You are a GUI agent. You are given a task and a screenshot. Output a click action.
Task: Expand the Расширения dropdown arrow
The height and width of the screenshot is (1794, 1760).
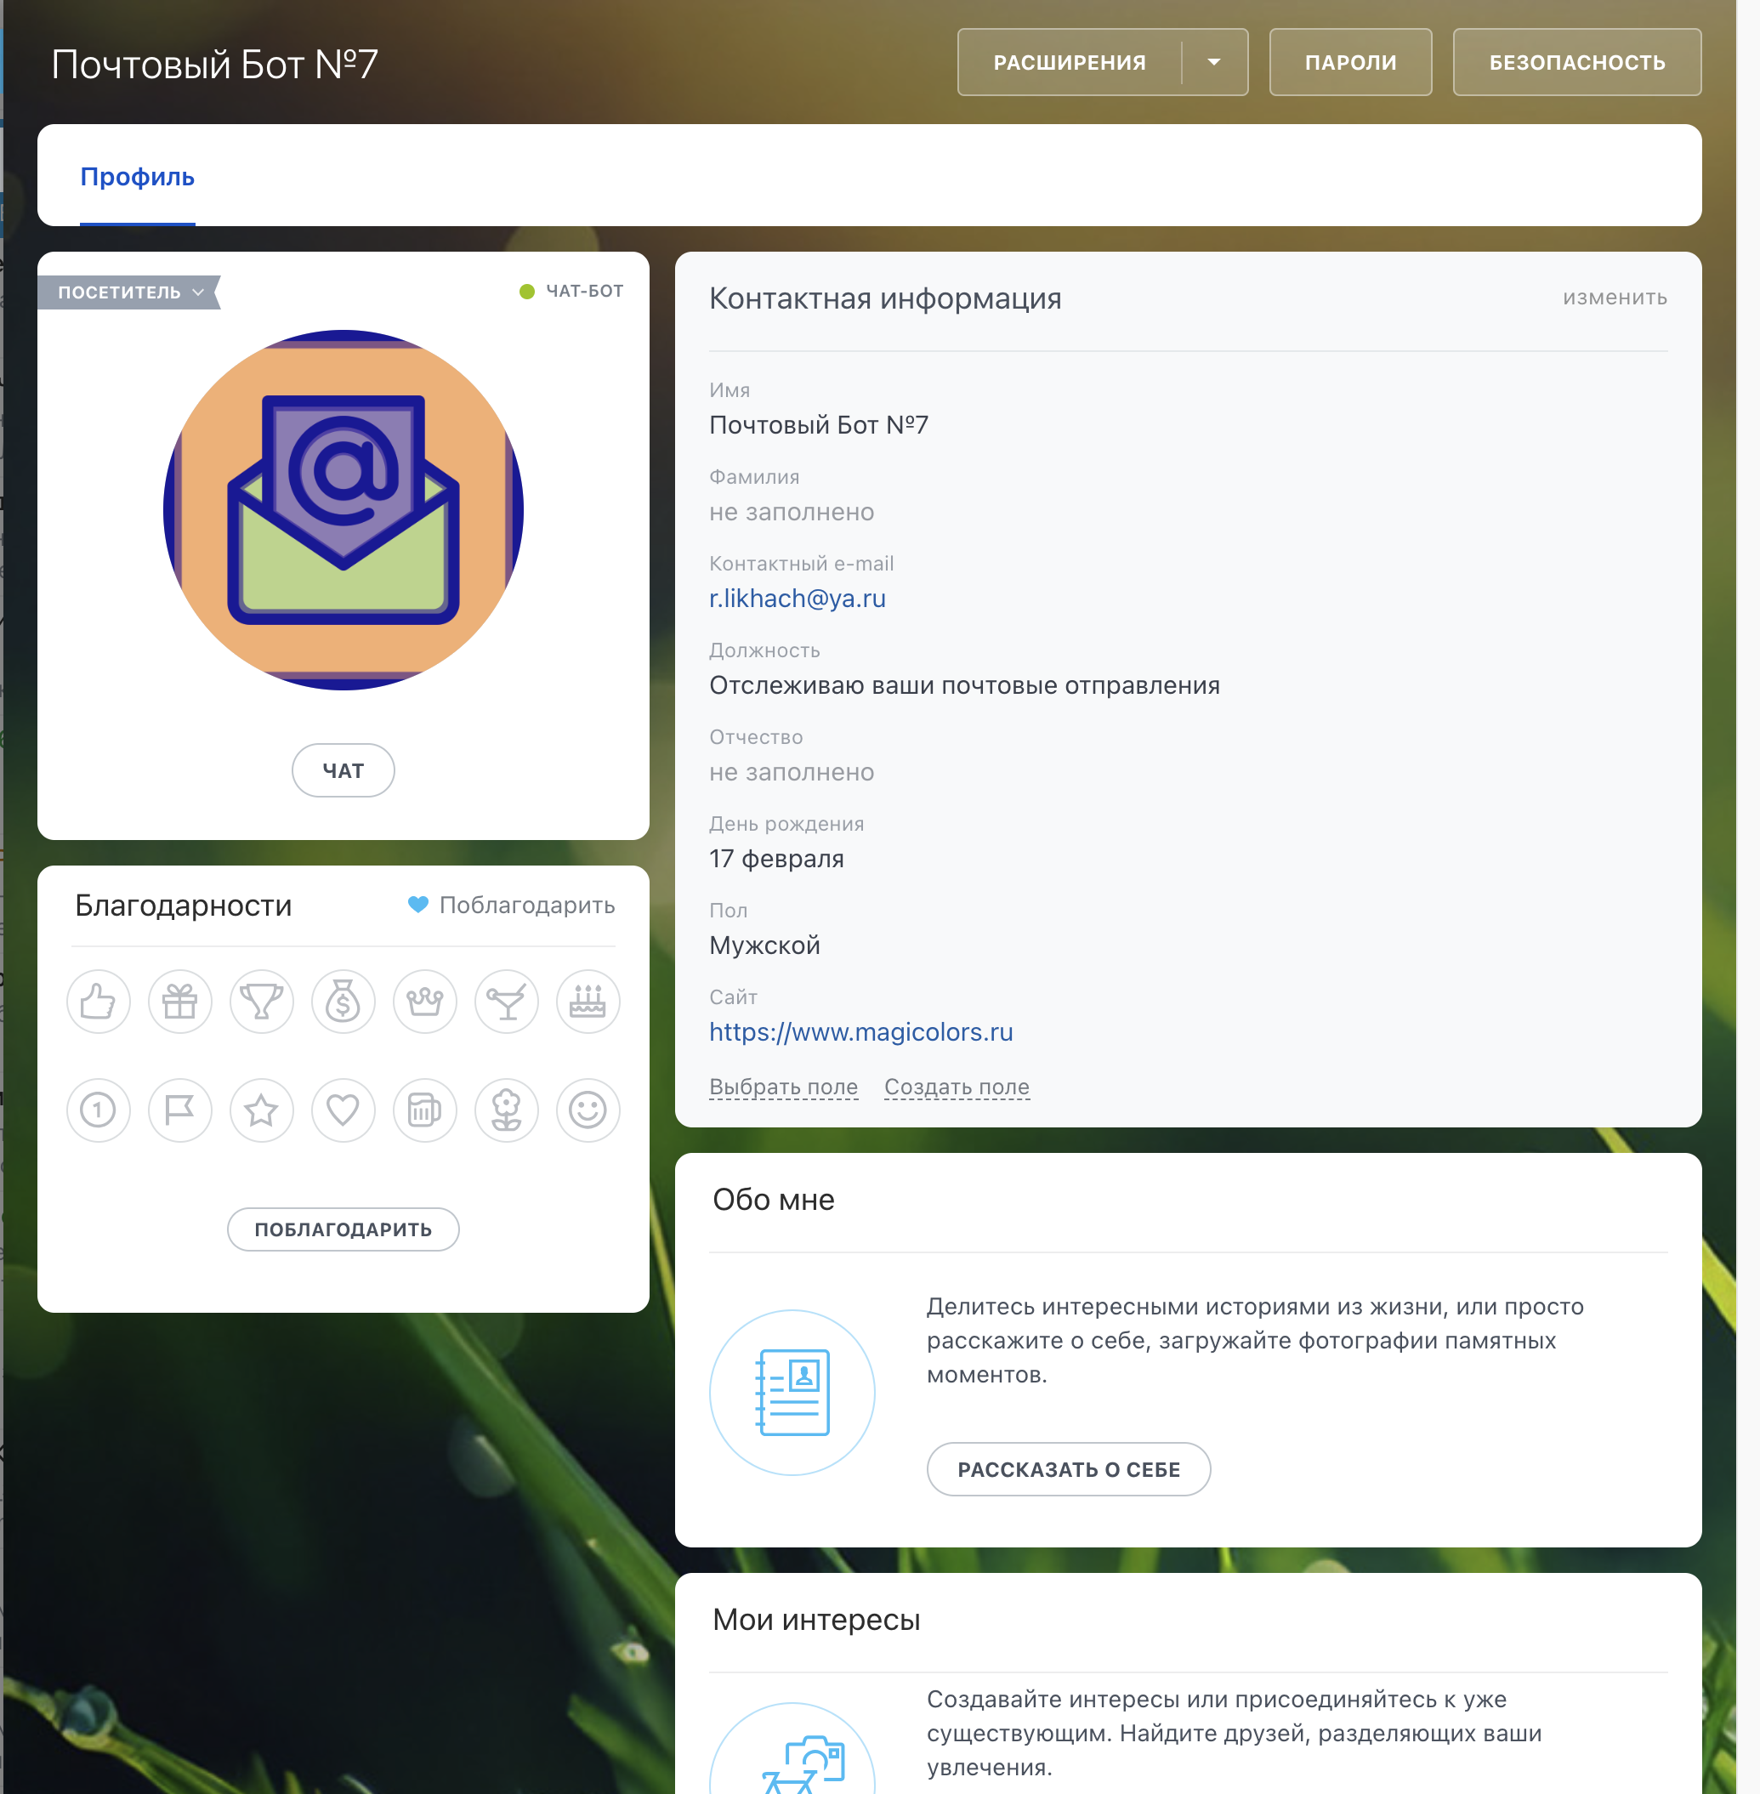1213,63
